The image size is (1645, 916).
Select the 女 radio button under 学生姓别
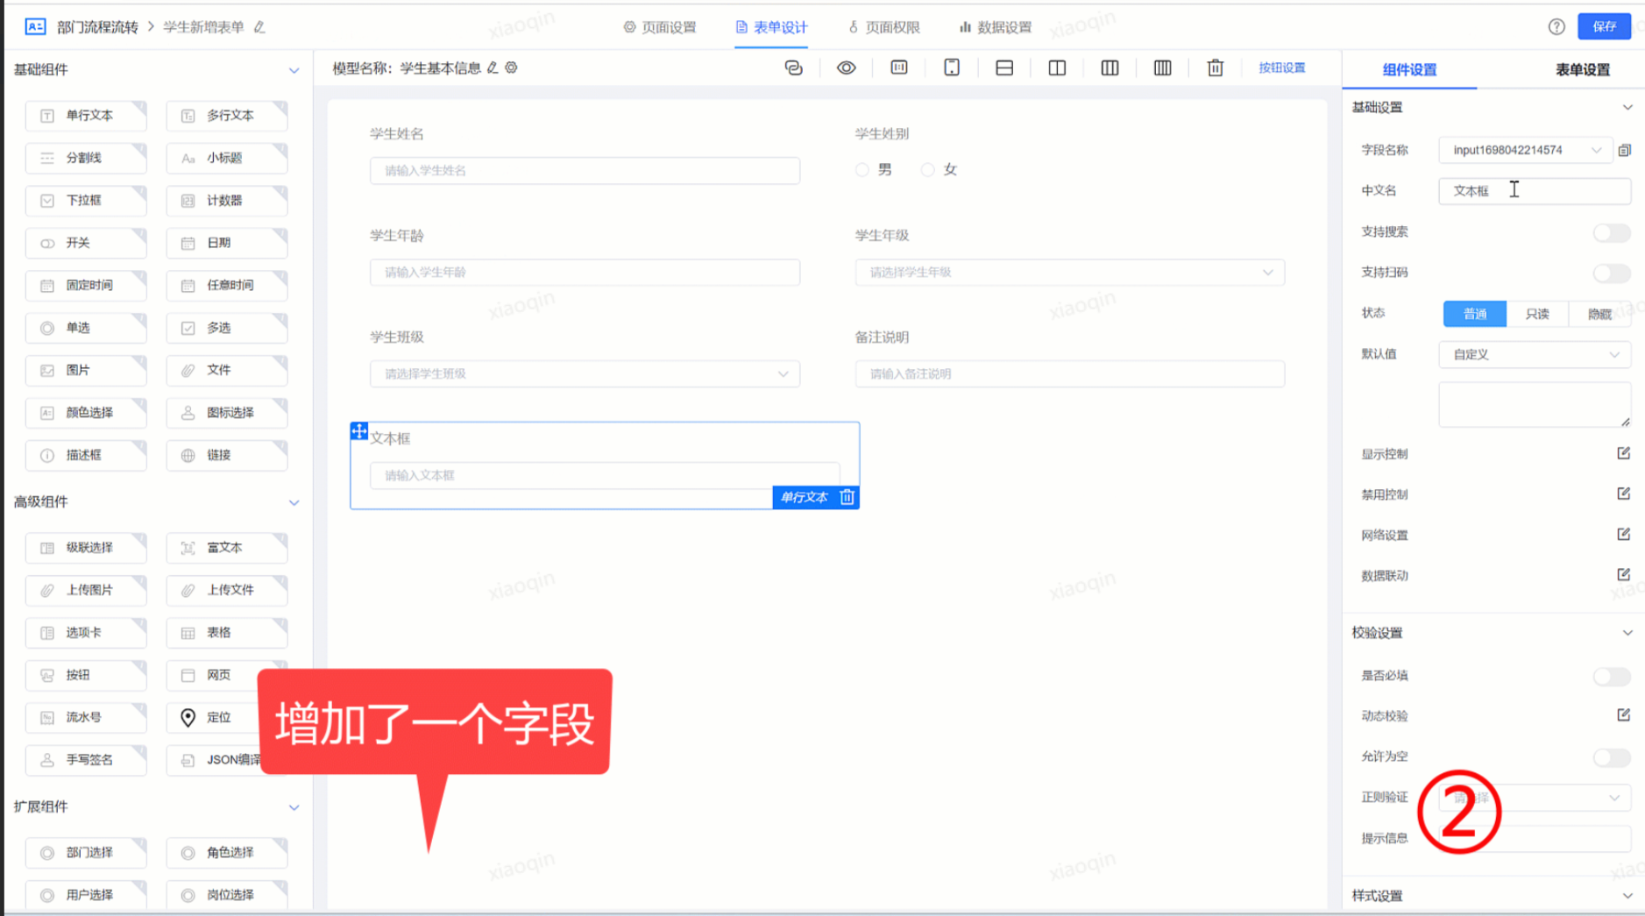coord(927,169)
